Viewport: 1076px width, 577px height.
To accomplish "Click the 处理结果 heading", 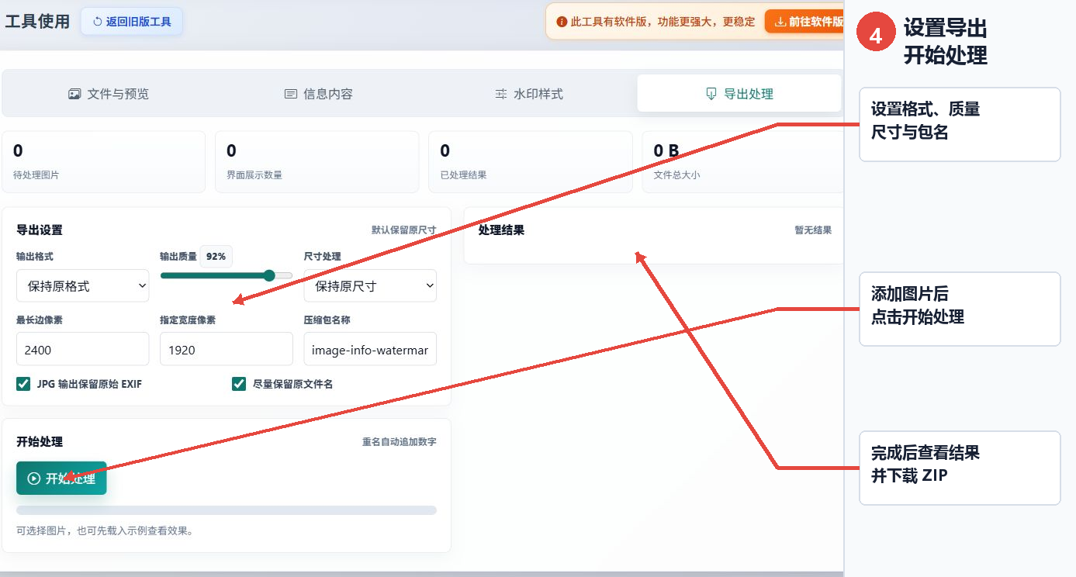I will [501, 230].
